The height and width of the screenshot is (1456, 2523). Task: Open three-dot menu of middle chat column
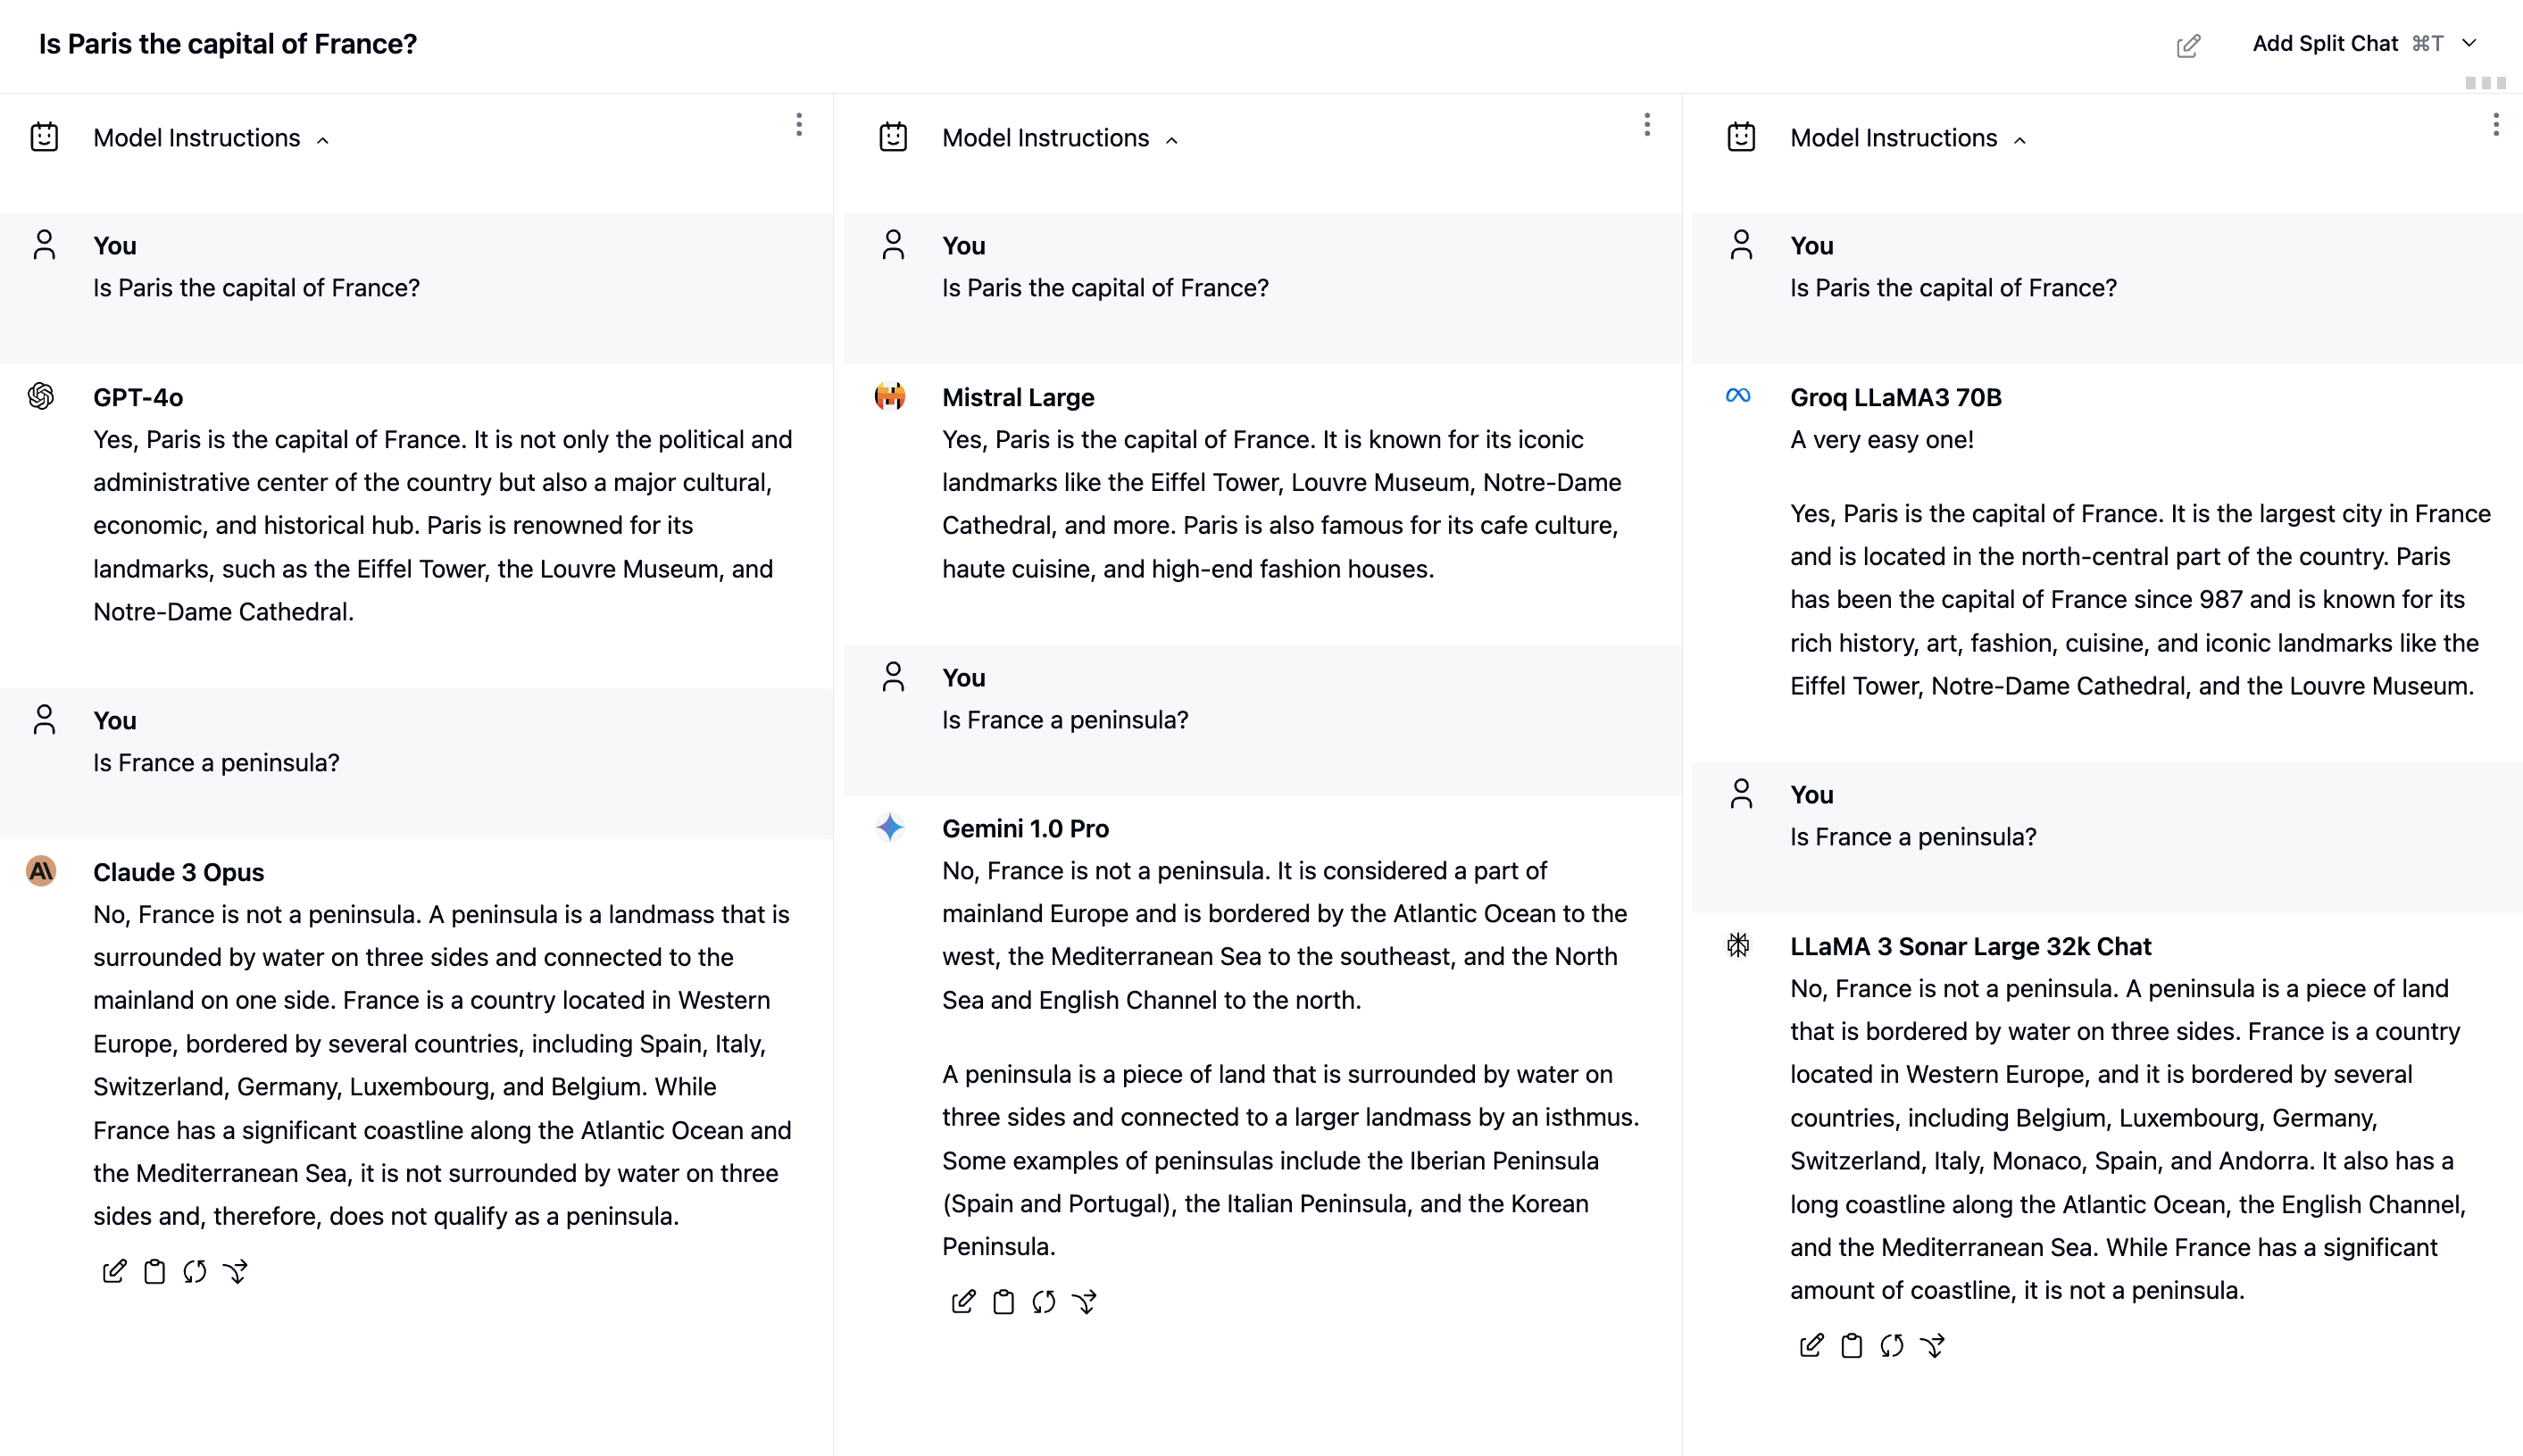tap(1646, 124)
